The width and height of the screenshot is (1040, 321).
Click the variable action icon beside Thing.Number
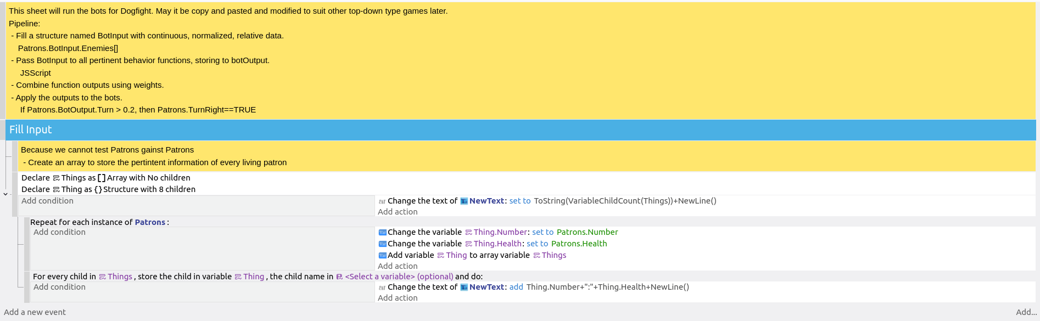pyautogui.click(x=383, y=233)
